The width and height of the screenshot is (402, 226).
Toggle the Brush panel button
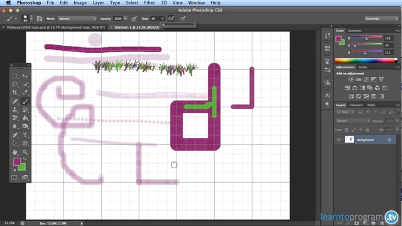pyautogui.click(x=40, y=19)
